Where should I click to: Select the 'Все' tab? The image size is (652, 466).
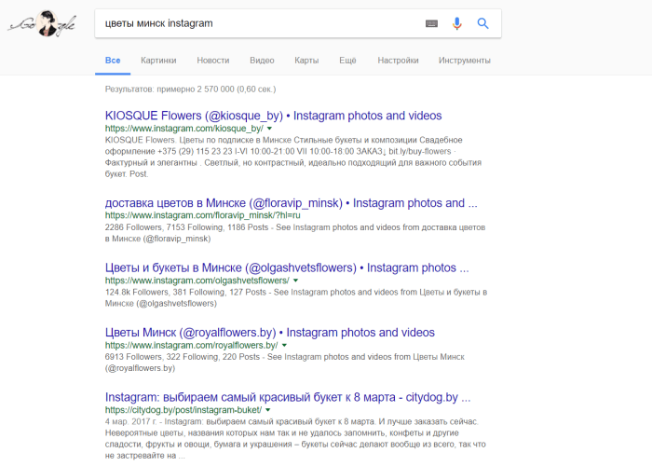(113, 61)
